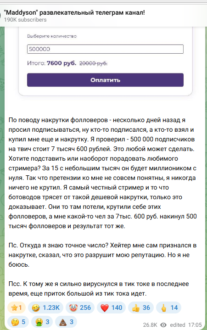Click the Псс. paragraph about тик ток

click(x=99, y=289)
